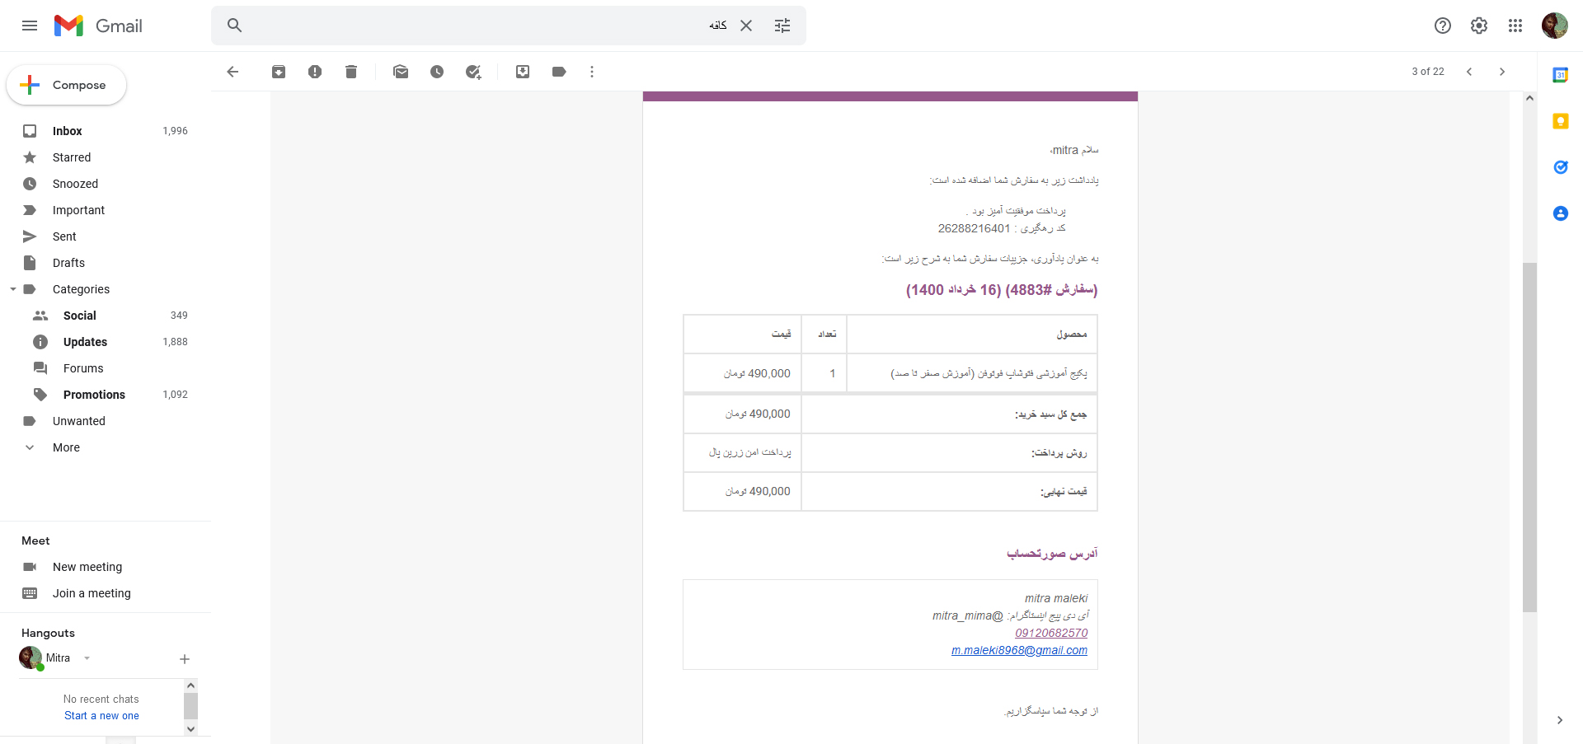Viewport: 1583px width, 744px height.
Task: Expand the More labels list
Action: click(66, 447)
